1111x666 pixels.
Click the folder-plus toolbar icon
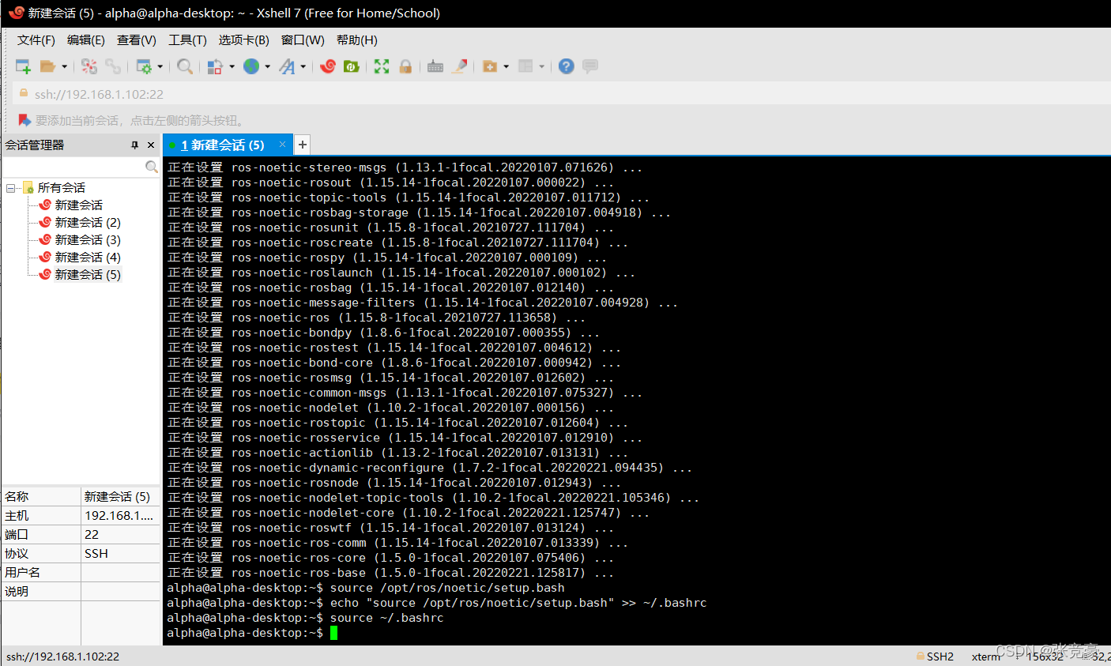pos(490,66)
